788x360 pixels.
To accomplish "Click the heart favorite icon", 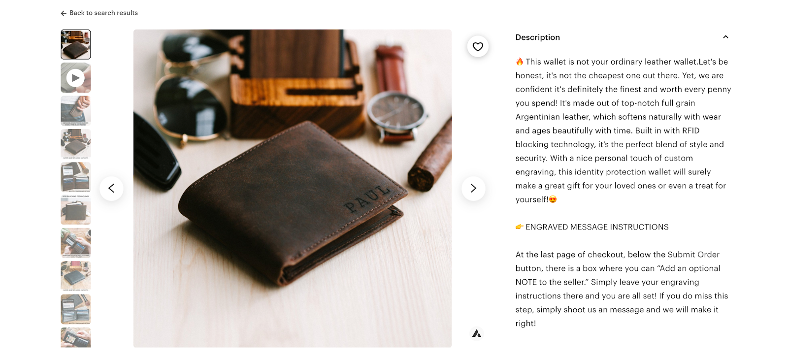I will tap(478, 47).
